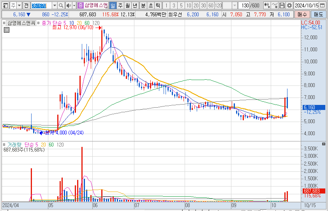Open the 주 market type dropdown arrow
Viewport: 328px width, 211px height.
(x=19, y=5)
